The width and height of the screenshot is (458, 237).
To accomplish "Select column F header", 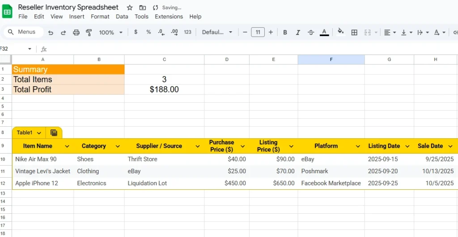I will click(x=331, y=59).
